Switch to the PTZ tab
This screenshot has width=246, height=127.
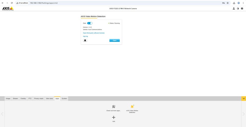click(30, 99)
